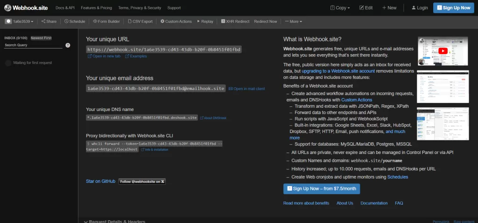Go to Features & Pricing page
The image size is (478, 223).
point(96,8)
